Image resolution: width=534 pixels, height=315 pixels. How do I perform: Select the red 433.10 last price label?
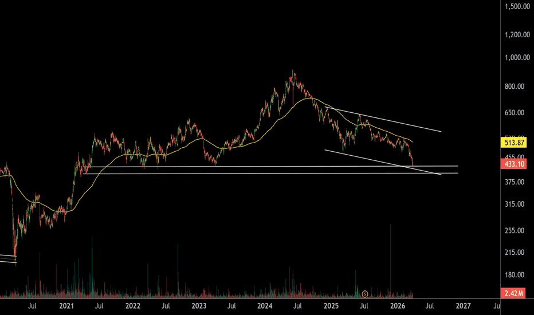pos(514,164)
